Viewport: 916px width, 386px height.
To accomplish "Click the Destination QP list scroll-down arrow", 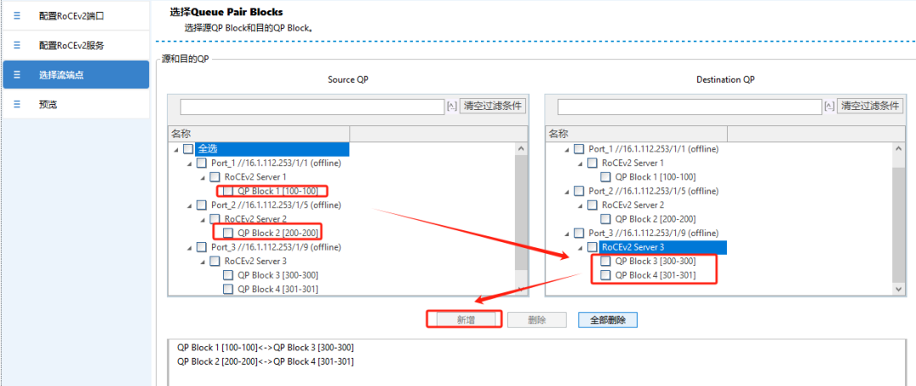I will [x=898, y=289].
